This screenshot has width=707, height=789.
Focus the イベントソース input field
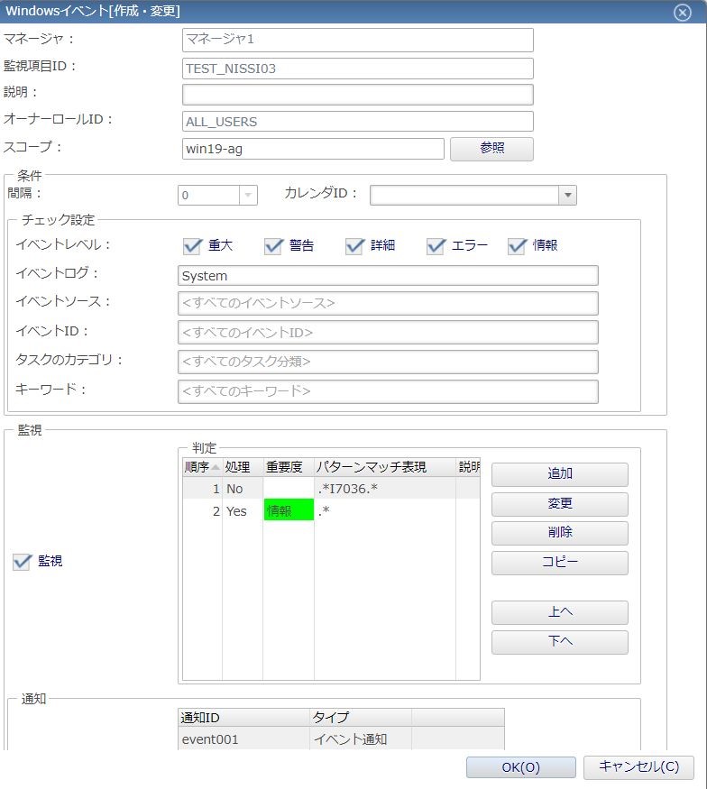[388, 303]
